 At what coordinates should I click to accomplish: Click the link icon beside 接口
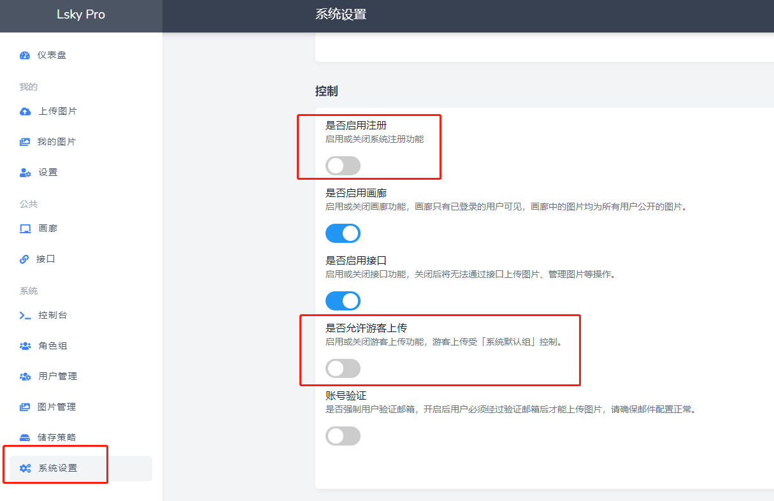[x=25, y=259]
